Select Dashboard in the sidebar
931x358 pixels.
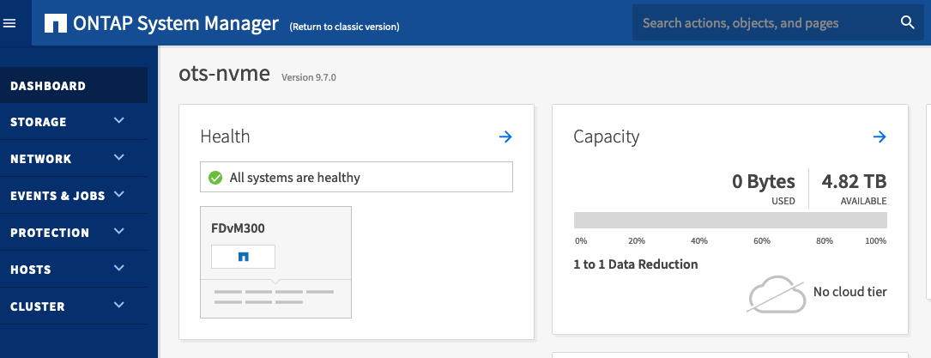48,86
